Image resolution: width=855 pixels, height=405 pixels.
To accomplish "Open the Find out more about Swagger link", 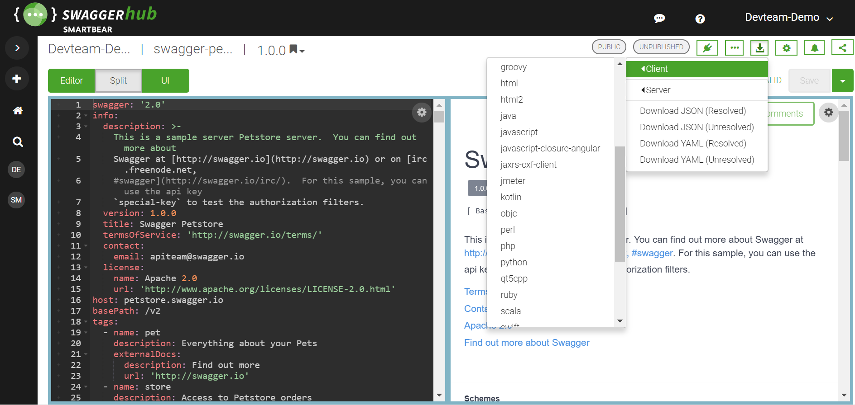I will pyautogui.click(x=526, y=343).
